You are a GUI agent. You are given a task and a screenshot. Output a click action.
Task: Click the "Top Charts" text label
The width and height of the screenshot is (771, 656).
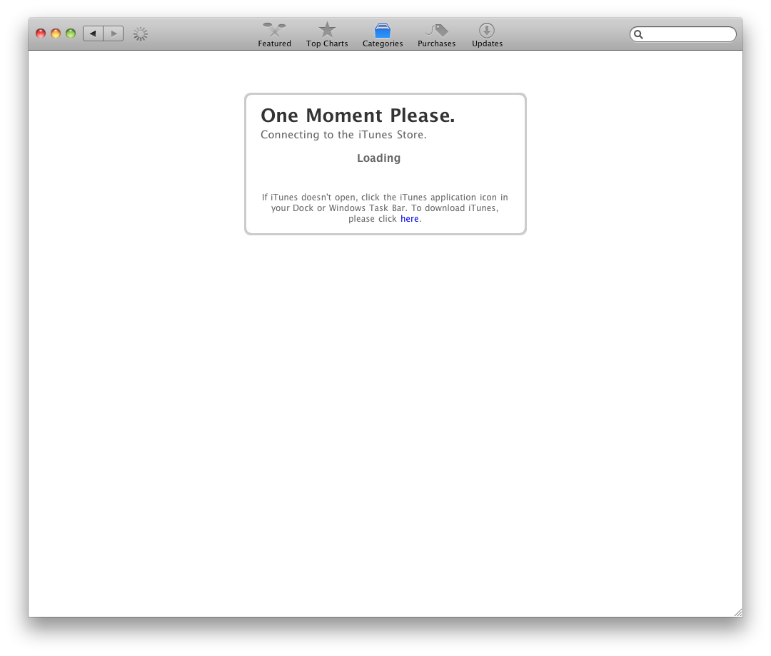[x=327, y=44]
